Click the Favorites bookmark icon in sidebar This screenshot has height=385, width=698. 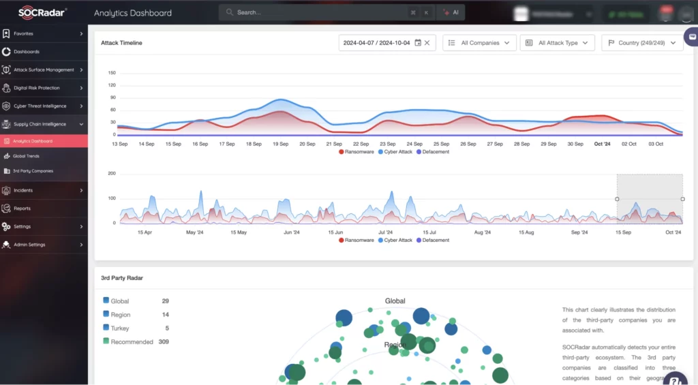6,33
